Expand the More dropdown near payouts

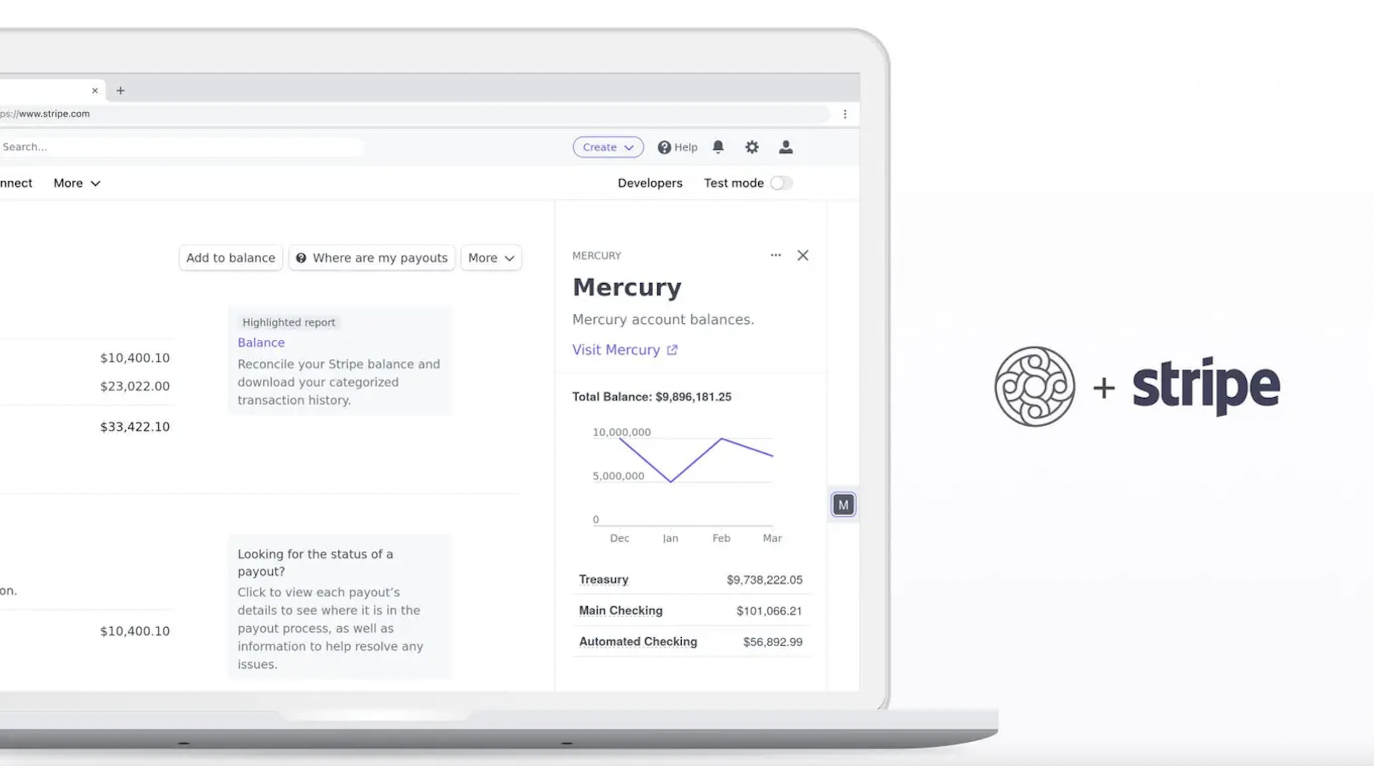pos(490,256)
